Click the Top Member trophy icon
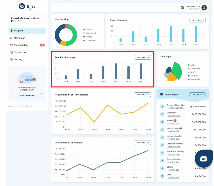Image resolution: width=214 pixels, height=186 pixels. (x=162, y=95)
